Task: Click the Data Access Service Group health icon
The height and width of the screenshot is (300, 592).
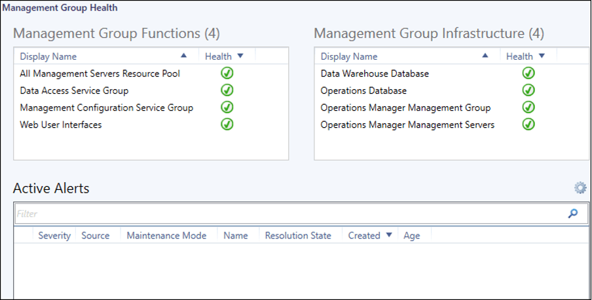Action: 227,90
